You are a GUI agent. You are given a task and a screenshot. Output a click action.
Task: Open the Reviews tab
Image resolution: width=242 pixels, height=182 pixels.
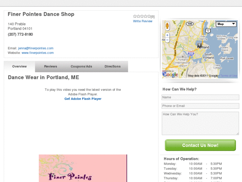[x=51, y=66]
